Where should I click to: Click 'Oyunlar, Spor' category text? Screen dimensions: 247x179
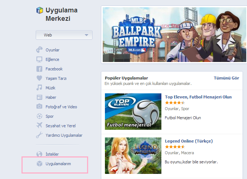pos(177,109)
